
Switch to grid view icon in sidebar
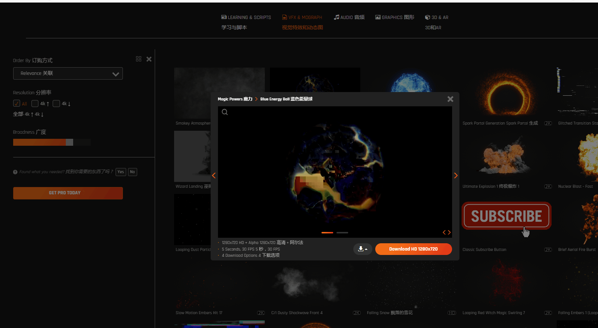[139, 59]
